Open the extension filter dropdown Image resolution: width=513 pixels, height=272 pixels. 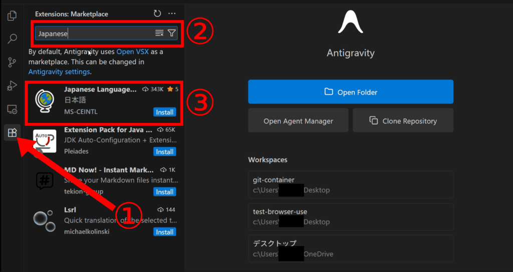tap(171, 33)
